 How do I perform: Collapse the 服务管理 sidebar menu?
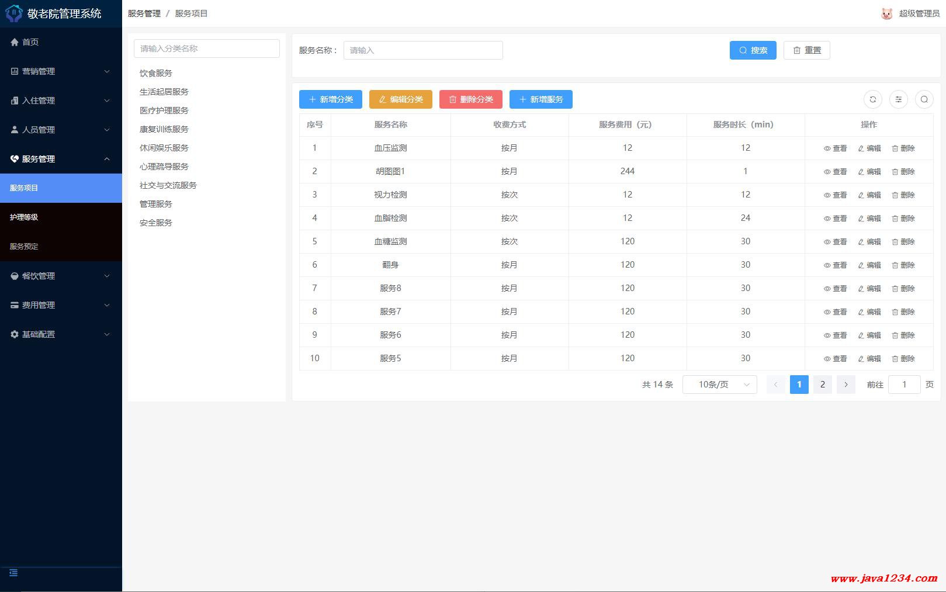[x=61, y=159]
